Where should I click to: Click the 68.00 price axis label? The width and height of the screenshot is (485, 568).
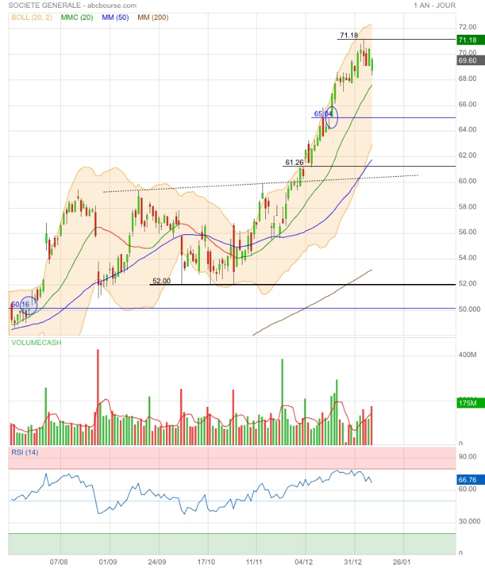(x=467, y=78)
